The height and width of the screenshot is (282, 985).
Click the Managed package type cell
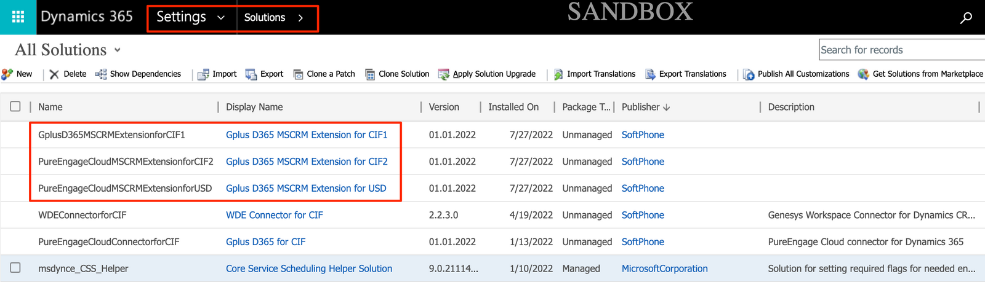click(581, 268)
